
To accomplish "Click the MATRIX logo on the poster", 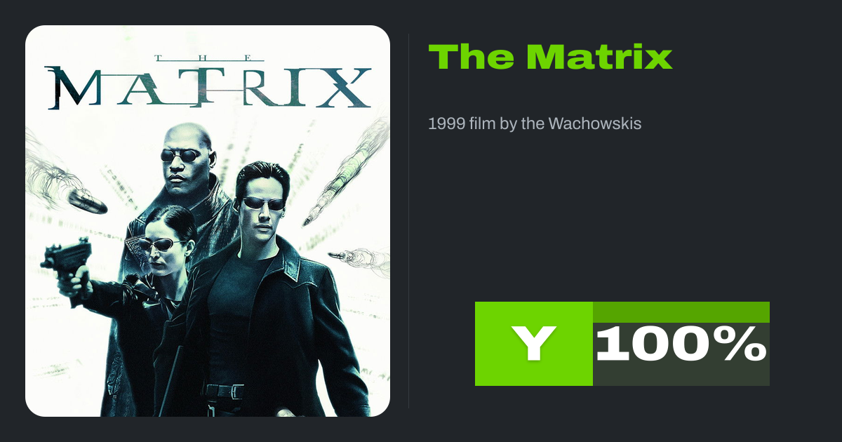I will 208,89.
